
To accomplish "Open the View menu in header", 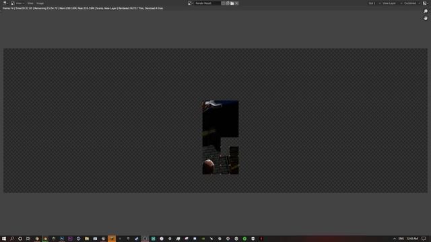I will click(30, 3).
